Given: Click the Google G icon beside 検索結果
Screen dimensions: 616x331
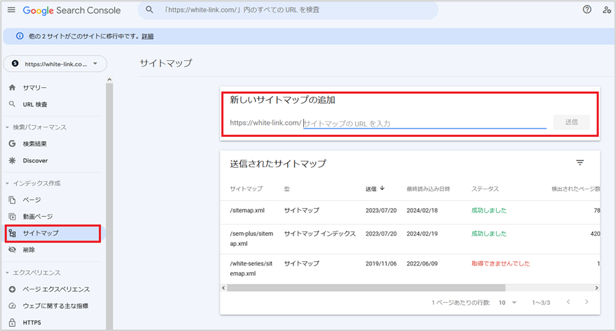Looking at the screenshot, I should tap(12, 144).
